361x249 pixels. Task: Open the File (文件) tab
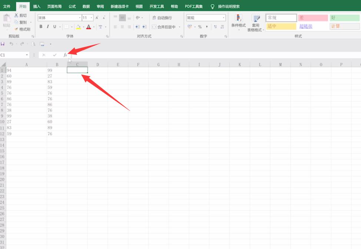[7, 6]
